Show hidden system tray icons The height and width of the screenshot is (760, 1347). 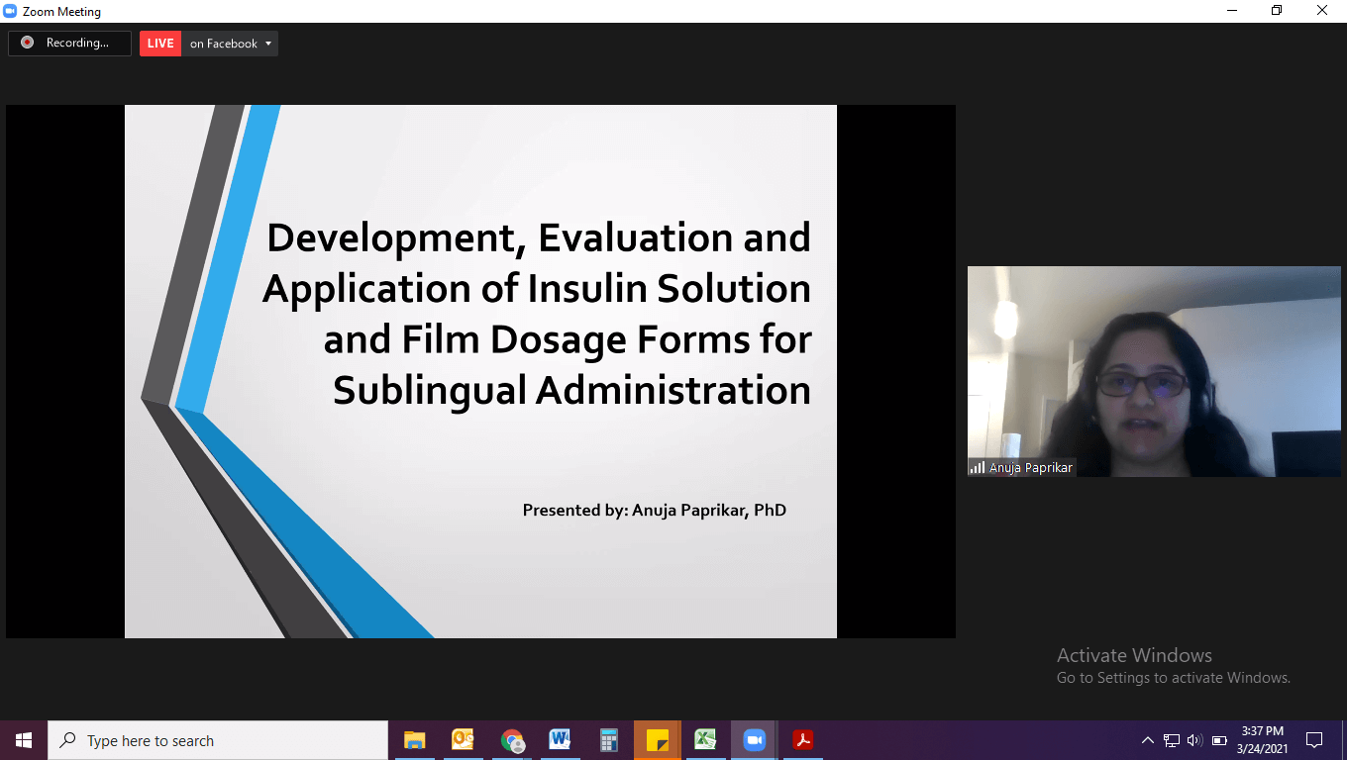pos(1148,740)
